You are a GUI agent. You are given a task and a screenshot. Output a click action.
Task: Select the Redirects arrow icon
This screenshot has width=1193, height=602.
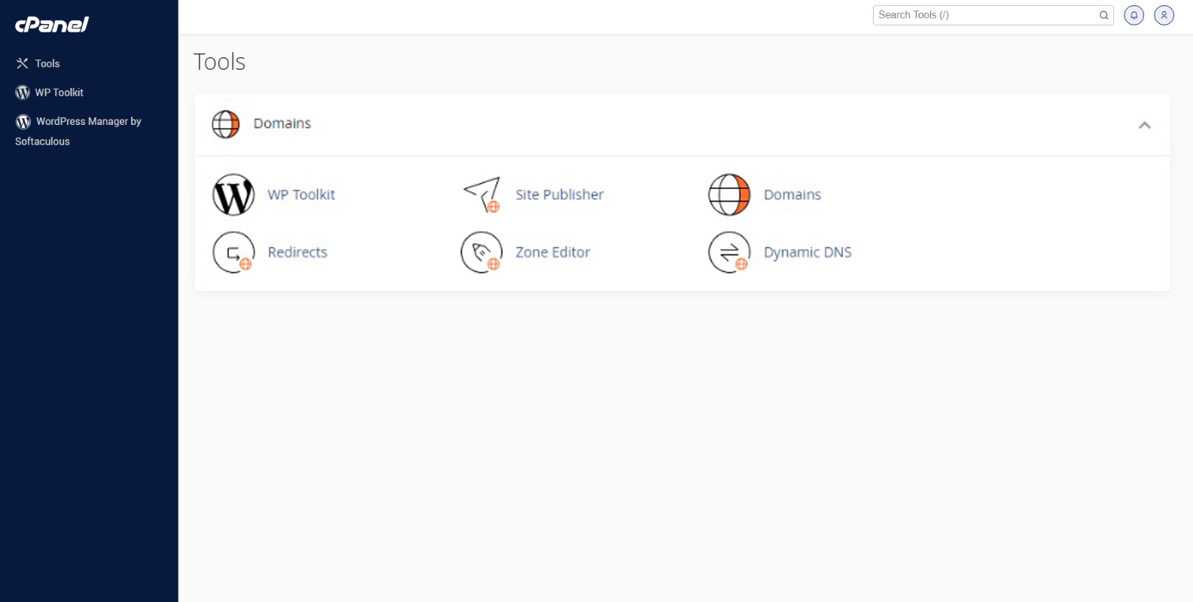[233, 252]
